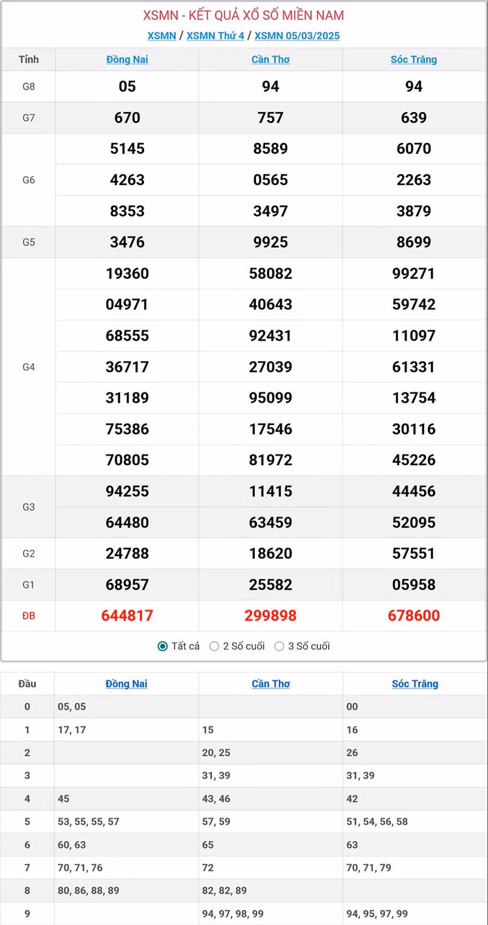The height and width of the screenshot is (925, 488).
Task: Click Cần Thơ in results table header
Action: click(x=271, y=60)
